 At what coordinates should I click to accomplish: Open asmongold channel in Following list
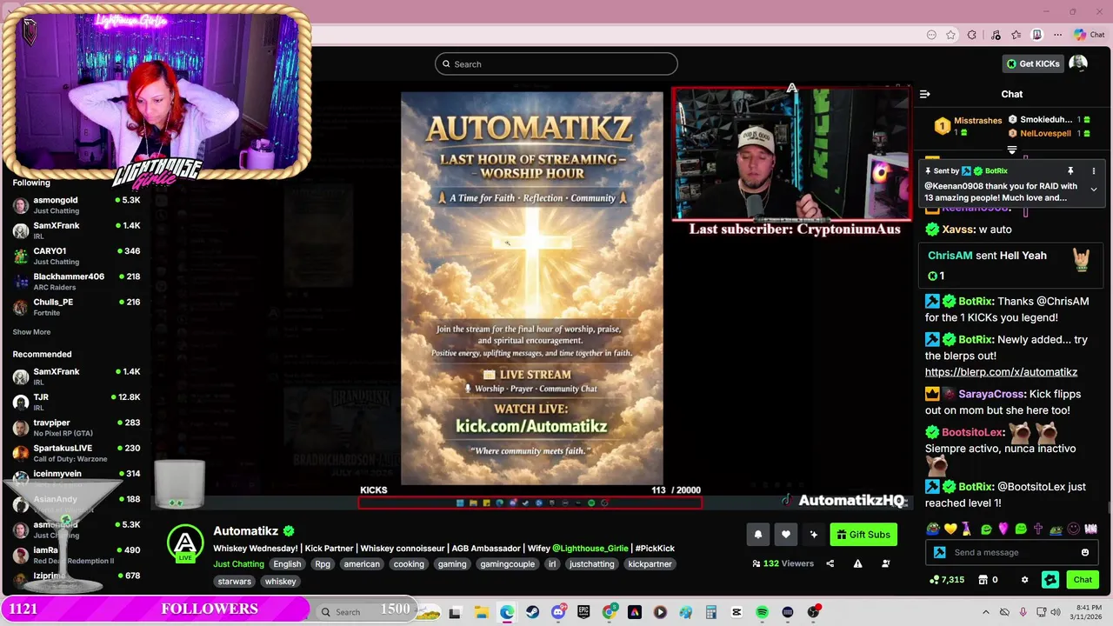click(77, 205)
